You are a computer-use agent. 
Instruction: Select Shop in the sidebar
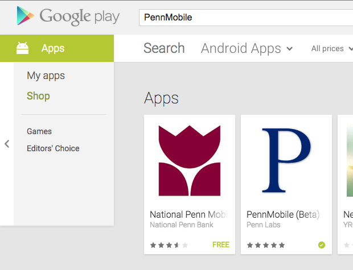(38, 96)
